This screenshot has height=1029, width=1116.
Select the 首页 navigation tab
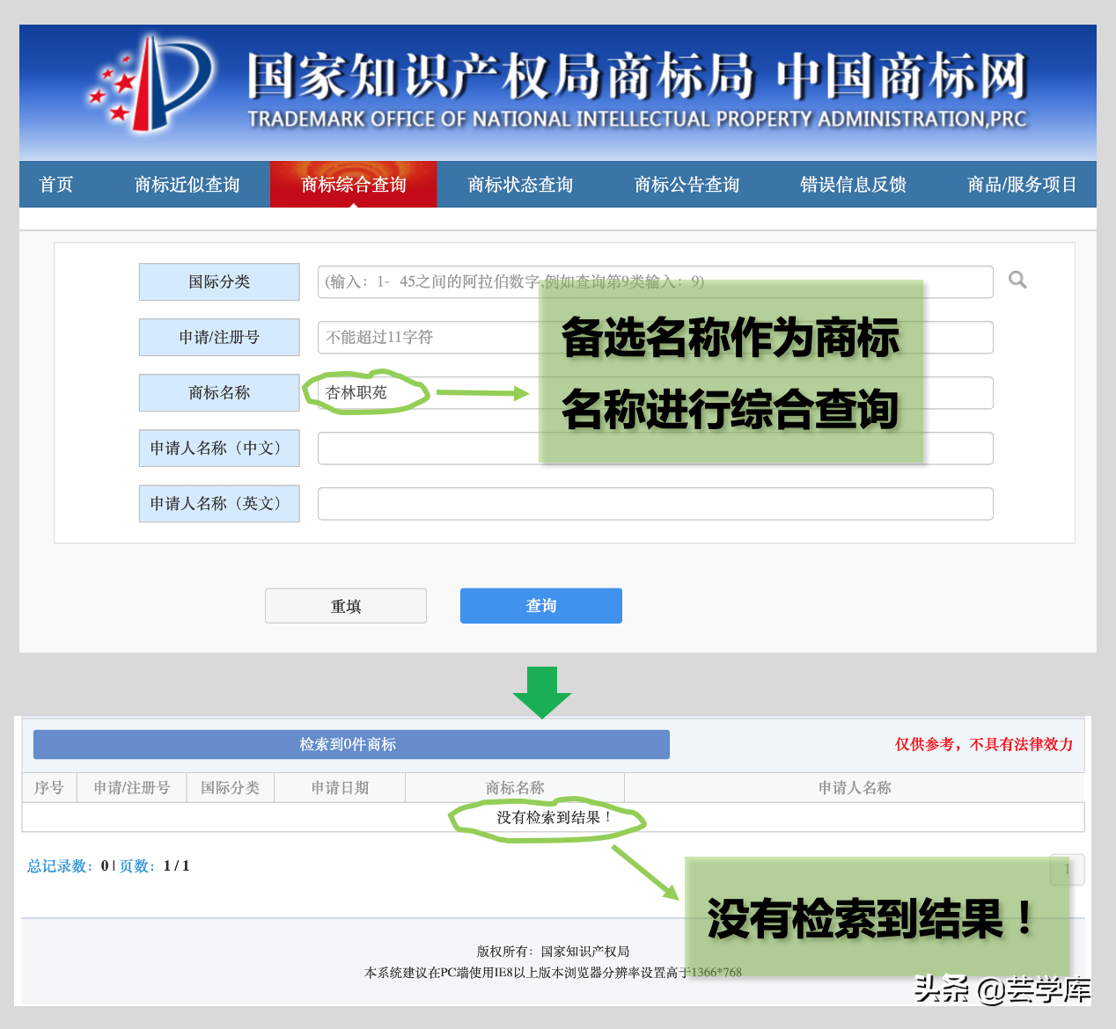click(55, 184)
